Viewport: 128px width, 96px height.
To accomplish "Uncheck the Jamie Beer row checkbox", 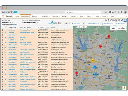I will [5, 67].
